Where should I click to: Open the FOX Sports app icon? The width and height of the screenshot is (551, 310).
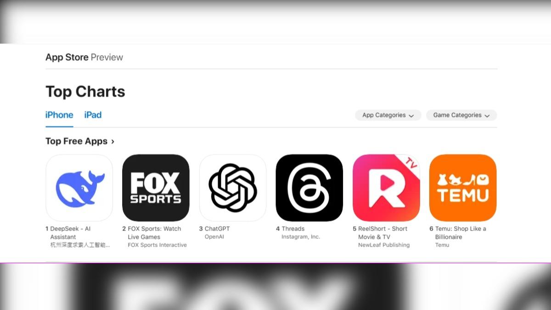pos(156,188)
